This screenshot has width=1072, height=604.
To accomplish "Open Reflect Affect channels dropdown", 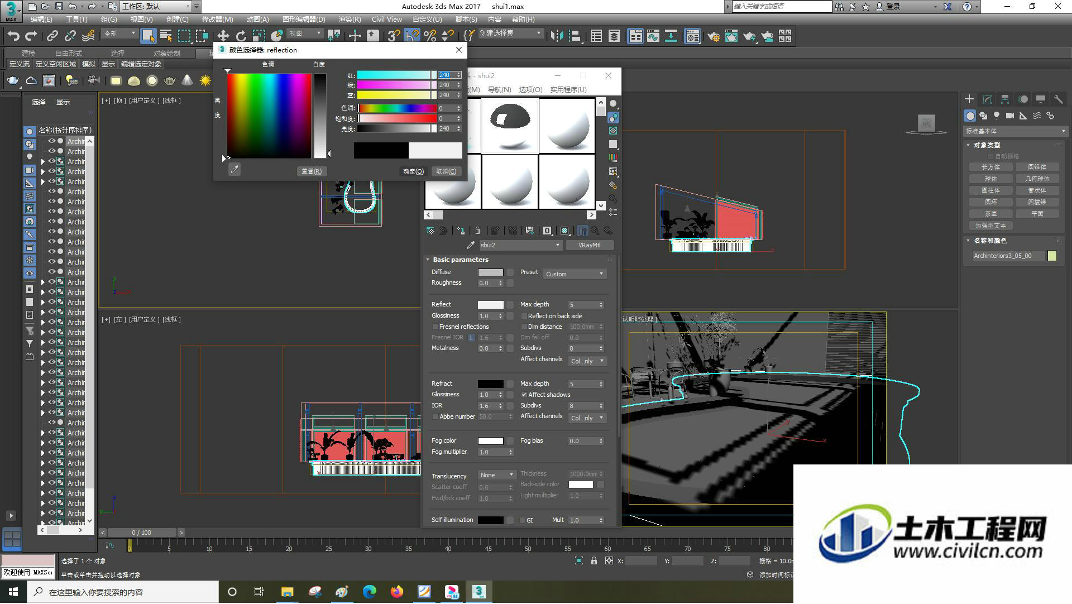I will click(587, 361).
